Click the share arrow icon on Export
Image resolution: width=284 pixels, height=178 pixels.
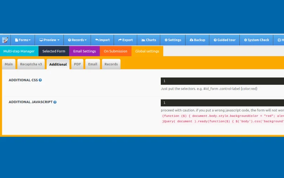point(120,40)
